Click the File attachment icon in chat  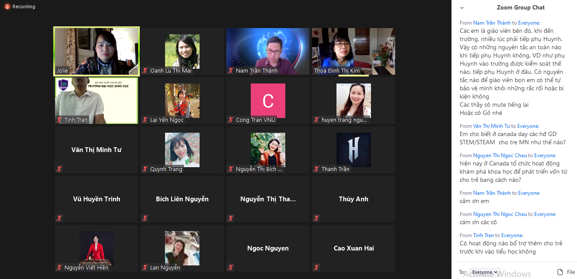pos(560,272)
